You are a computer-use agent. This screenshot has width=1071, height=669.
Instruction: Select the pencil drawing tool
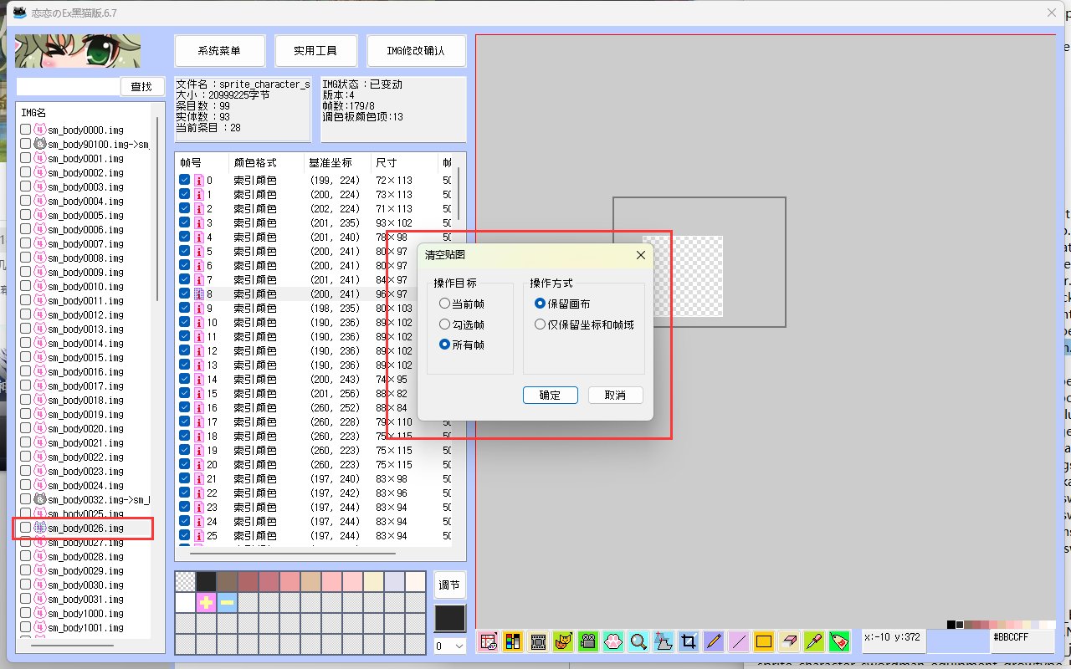714,641
